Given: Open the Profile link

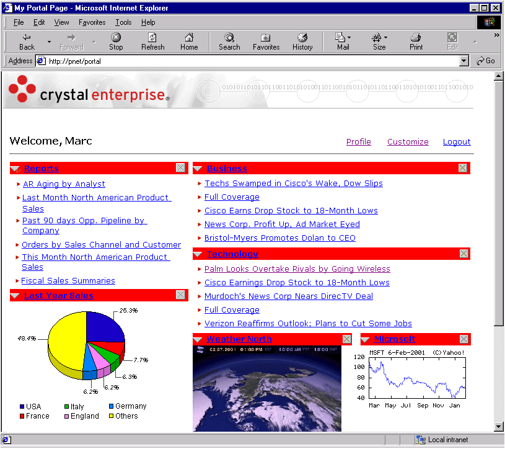Looking at the screenshot, I should tap(359, 142).
